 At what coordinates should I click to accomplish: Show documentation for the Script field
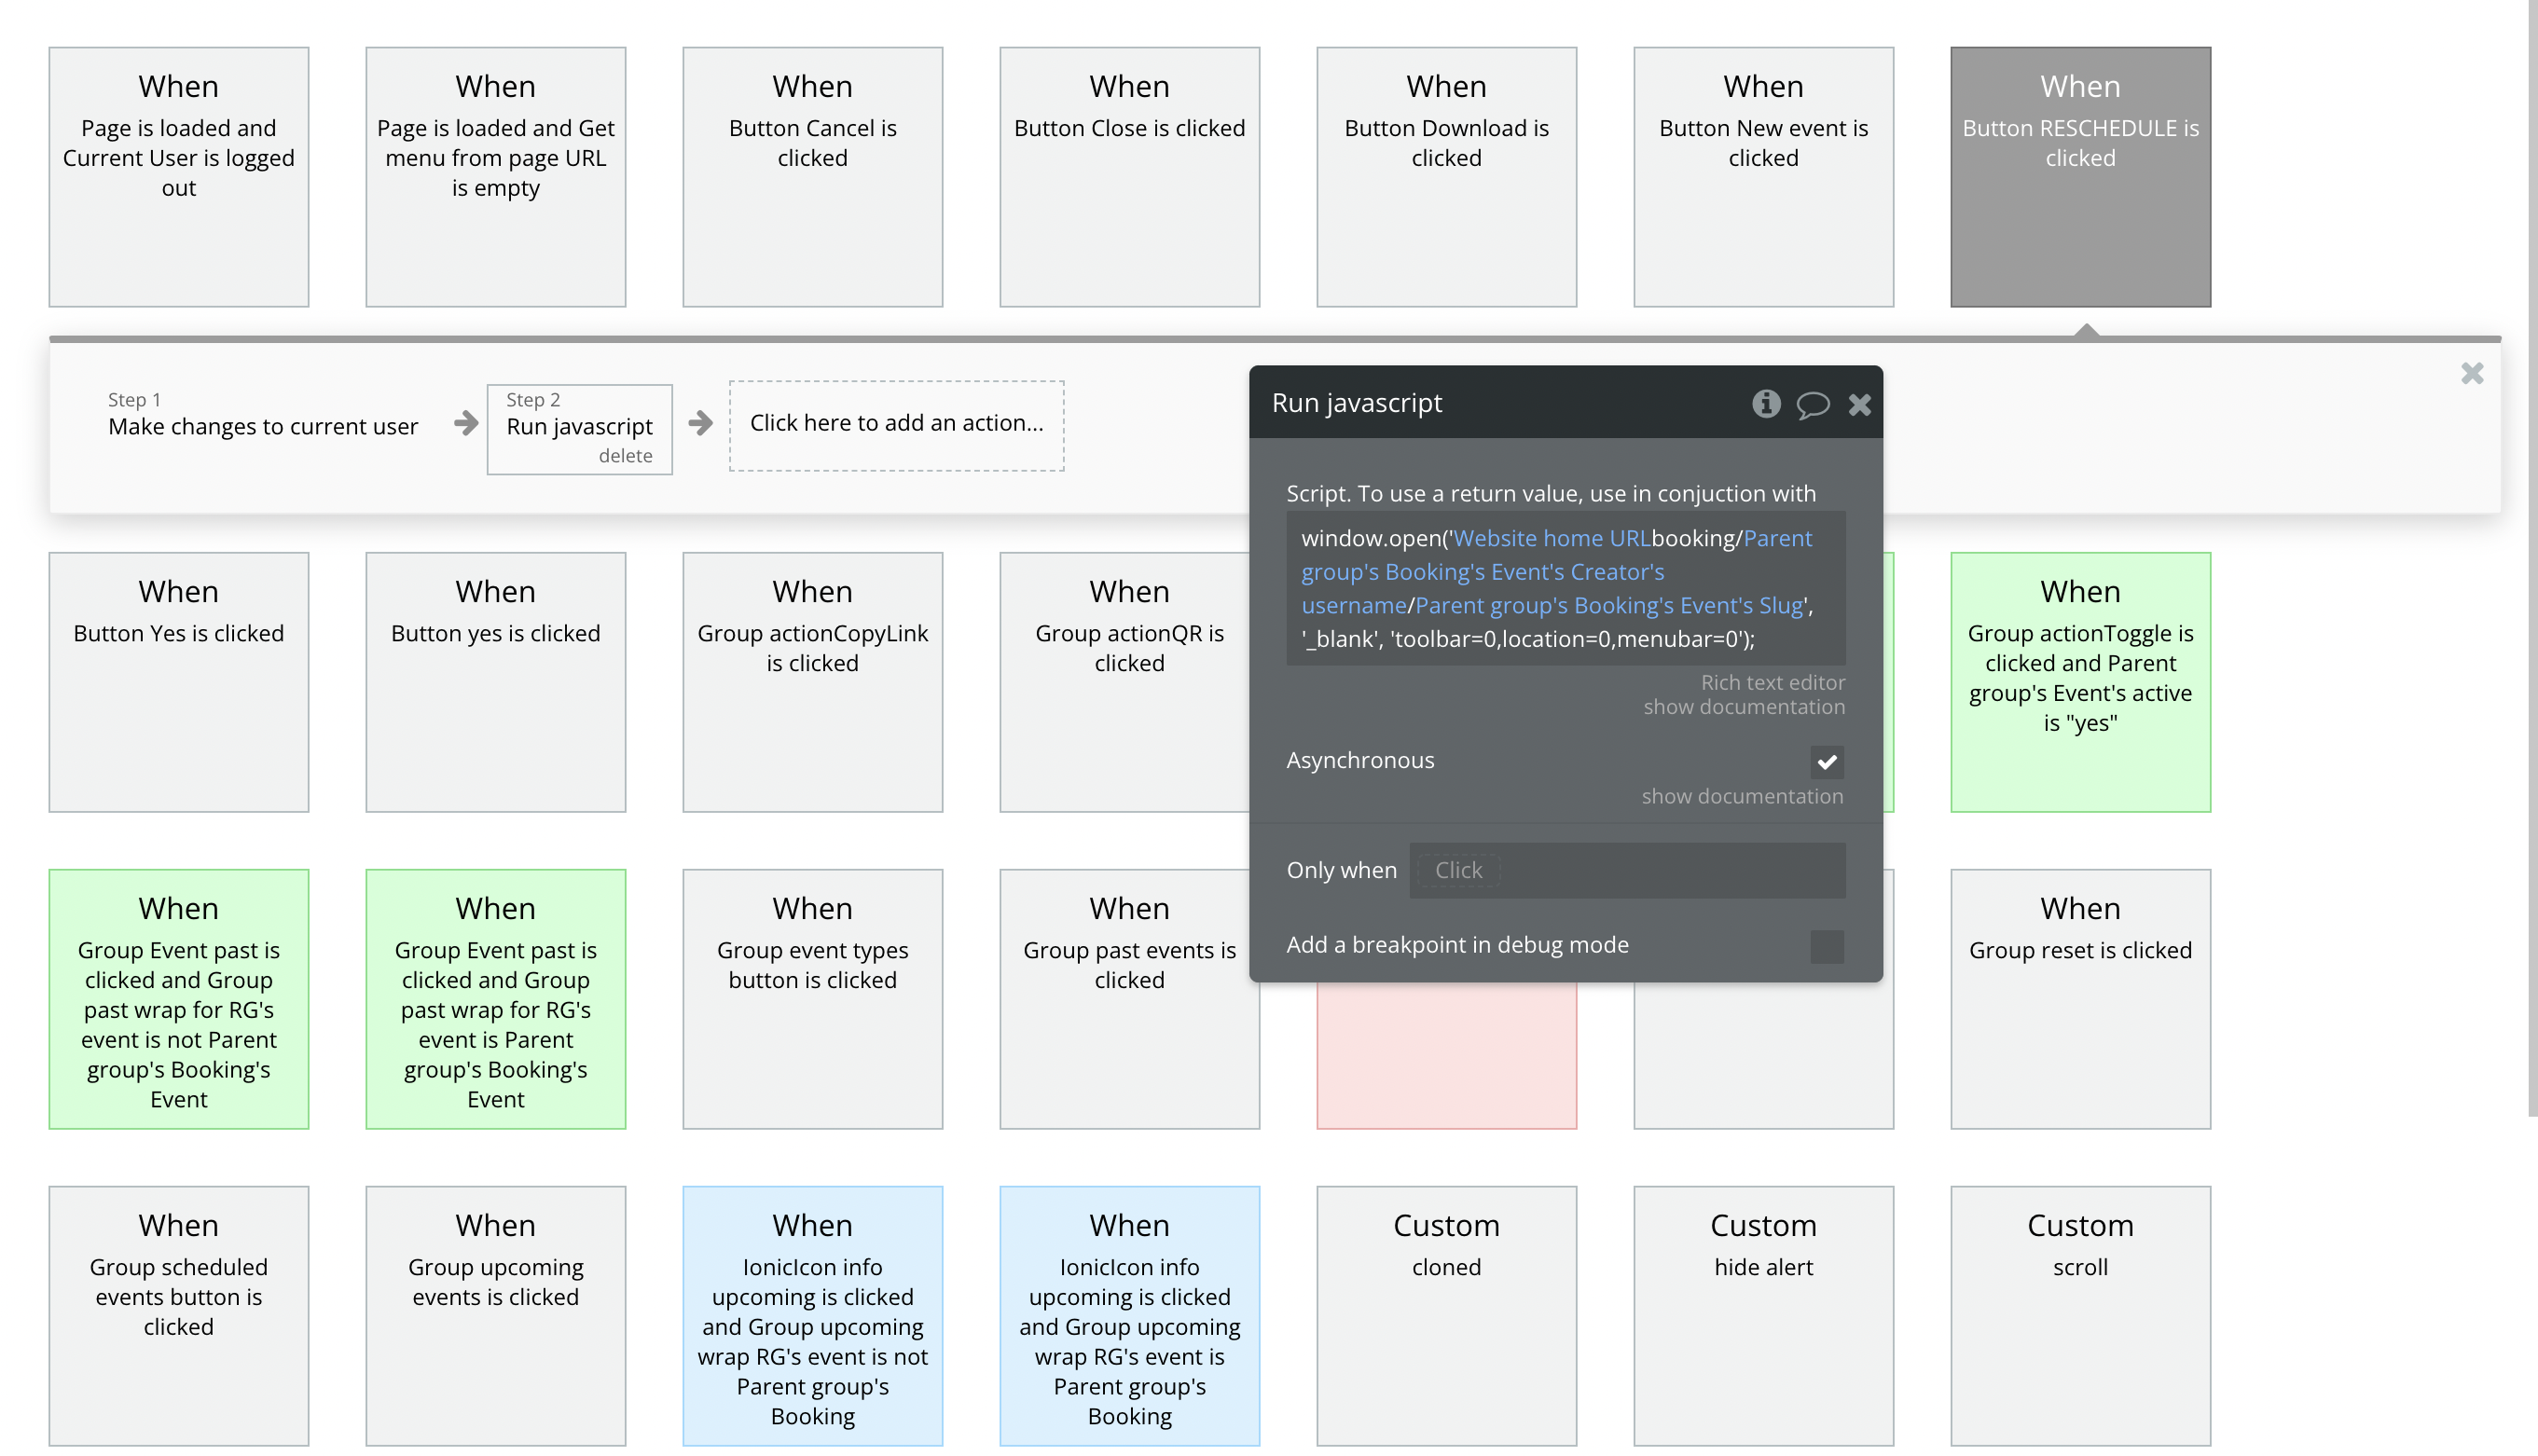[1744, 707]
